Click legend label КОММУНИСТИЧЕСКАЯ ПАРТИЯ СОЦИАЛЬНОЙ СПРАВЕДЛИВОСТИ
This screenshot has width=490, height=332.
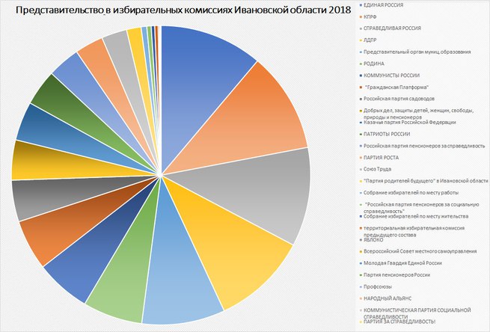(415, 313)
